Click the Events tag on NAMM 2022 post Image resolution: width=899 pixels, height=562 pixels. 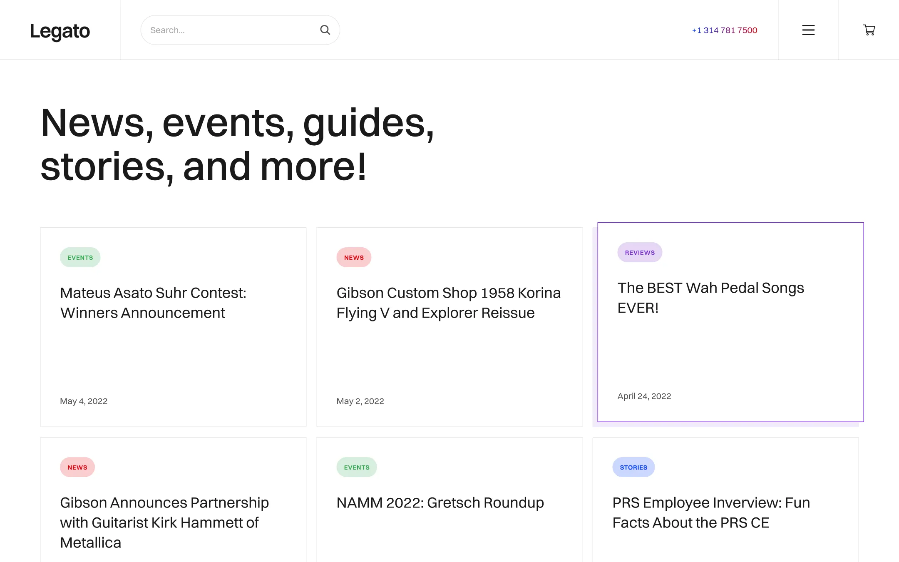point(357,467)
